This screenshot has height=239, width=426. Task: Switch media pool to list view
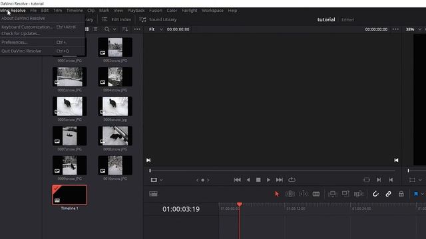click(95, 29)
